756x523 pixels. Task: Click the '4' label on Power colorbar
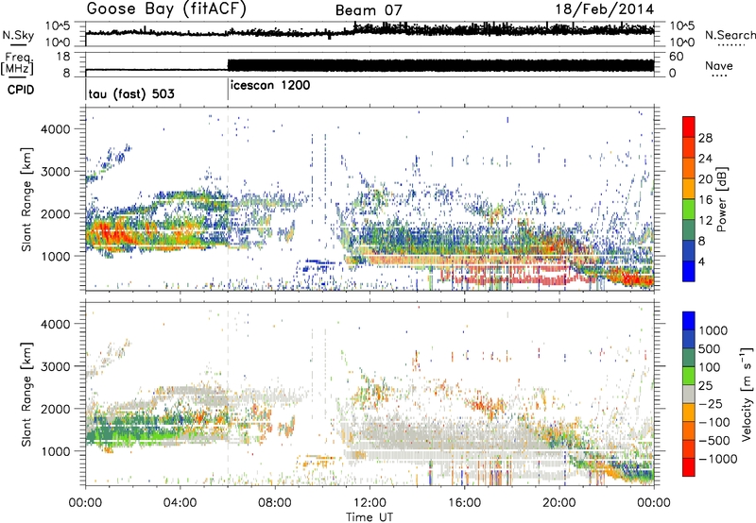pyautogui.click(x=702, y=261)
